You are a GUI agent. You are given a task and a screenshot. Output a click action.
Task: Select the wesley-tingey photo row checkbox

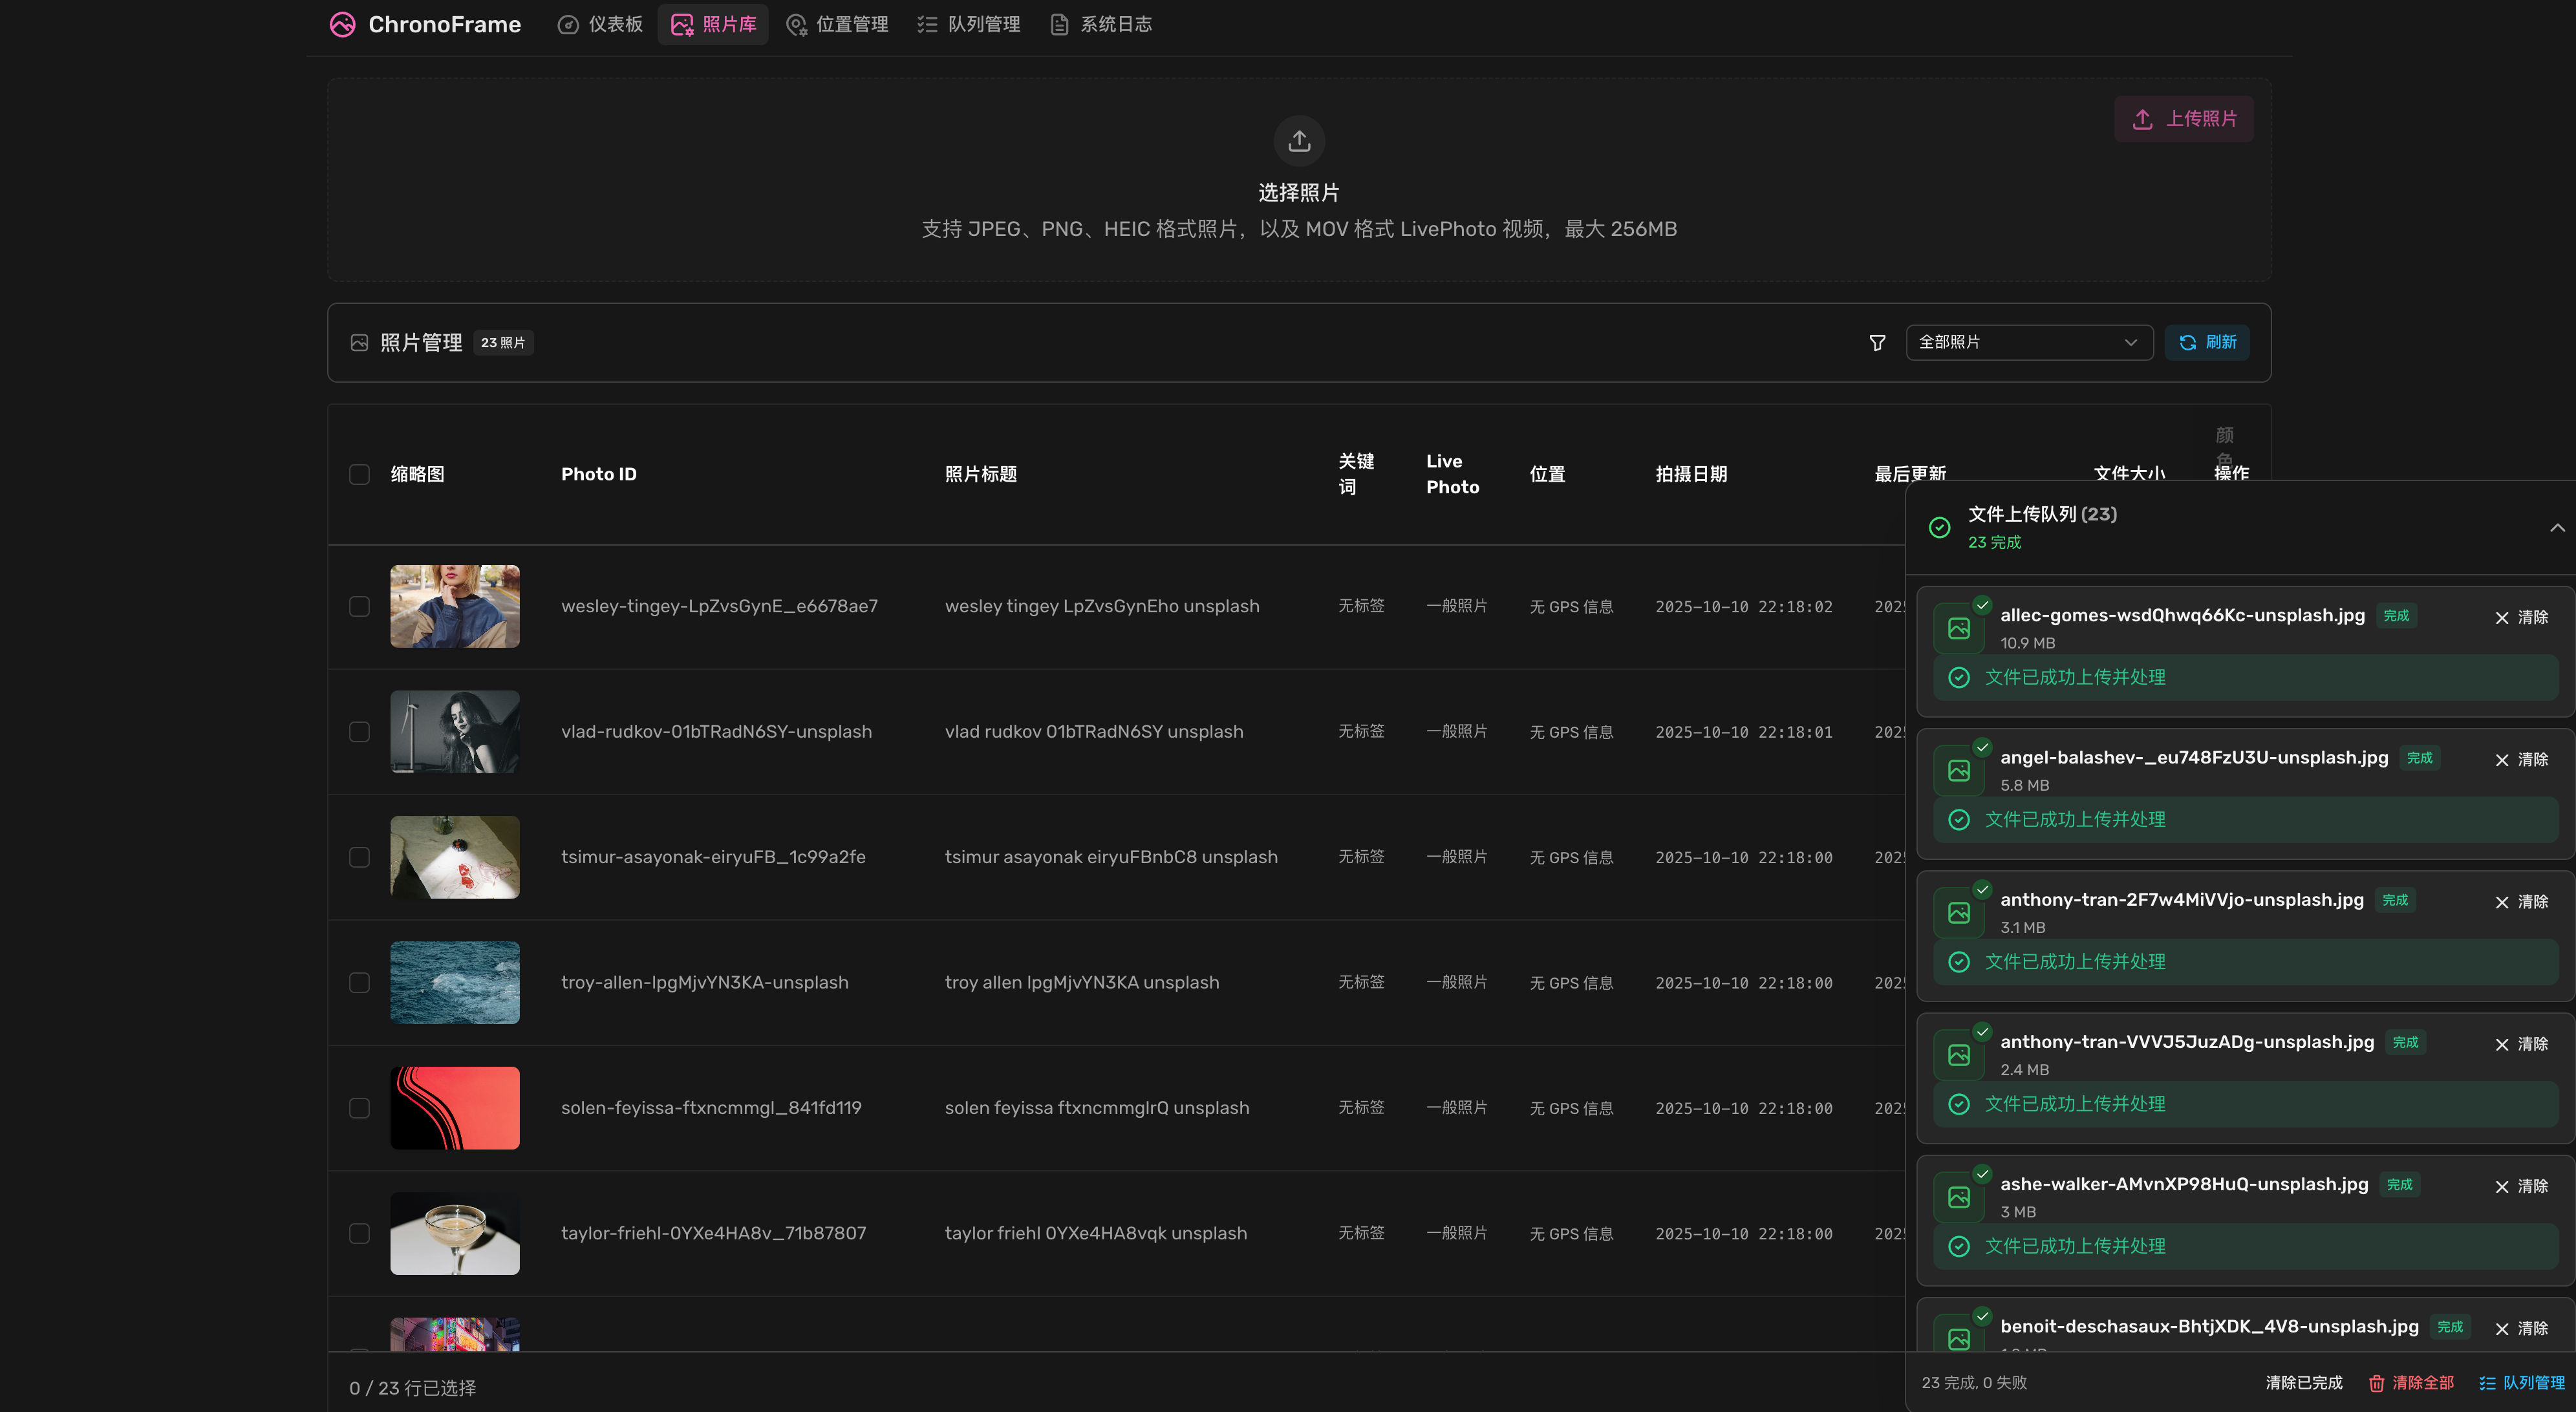tap(360, 606)
